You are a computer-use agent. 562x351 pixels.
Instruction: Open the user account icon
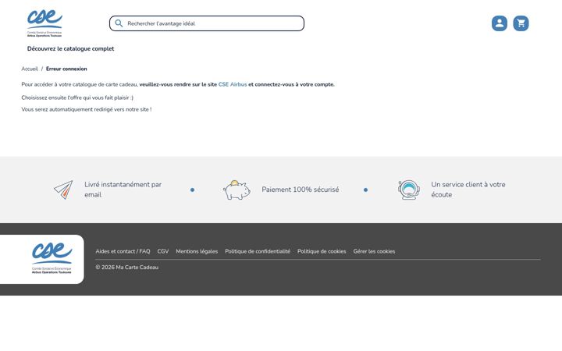(500, 23)
